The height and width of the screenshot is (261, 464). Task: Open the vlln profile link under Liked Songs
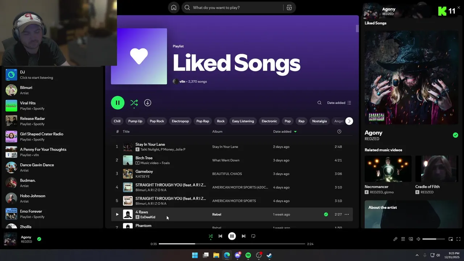pyautogui.click(x=182, y=82)
